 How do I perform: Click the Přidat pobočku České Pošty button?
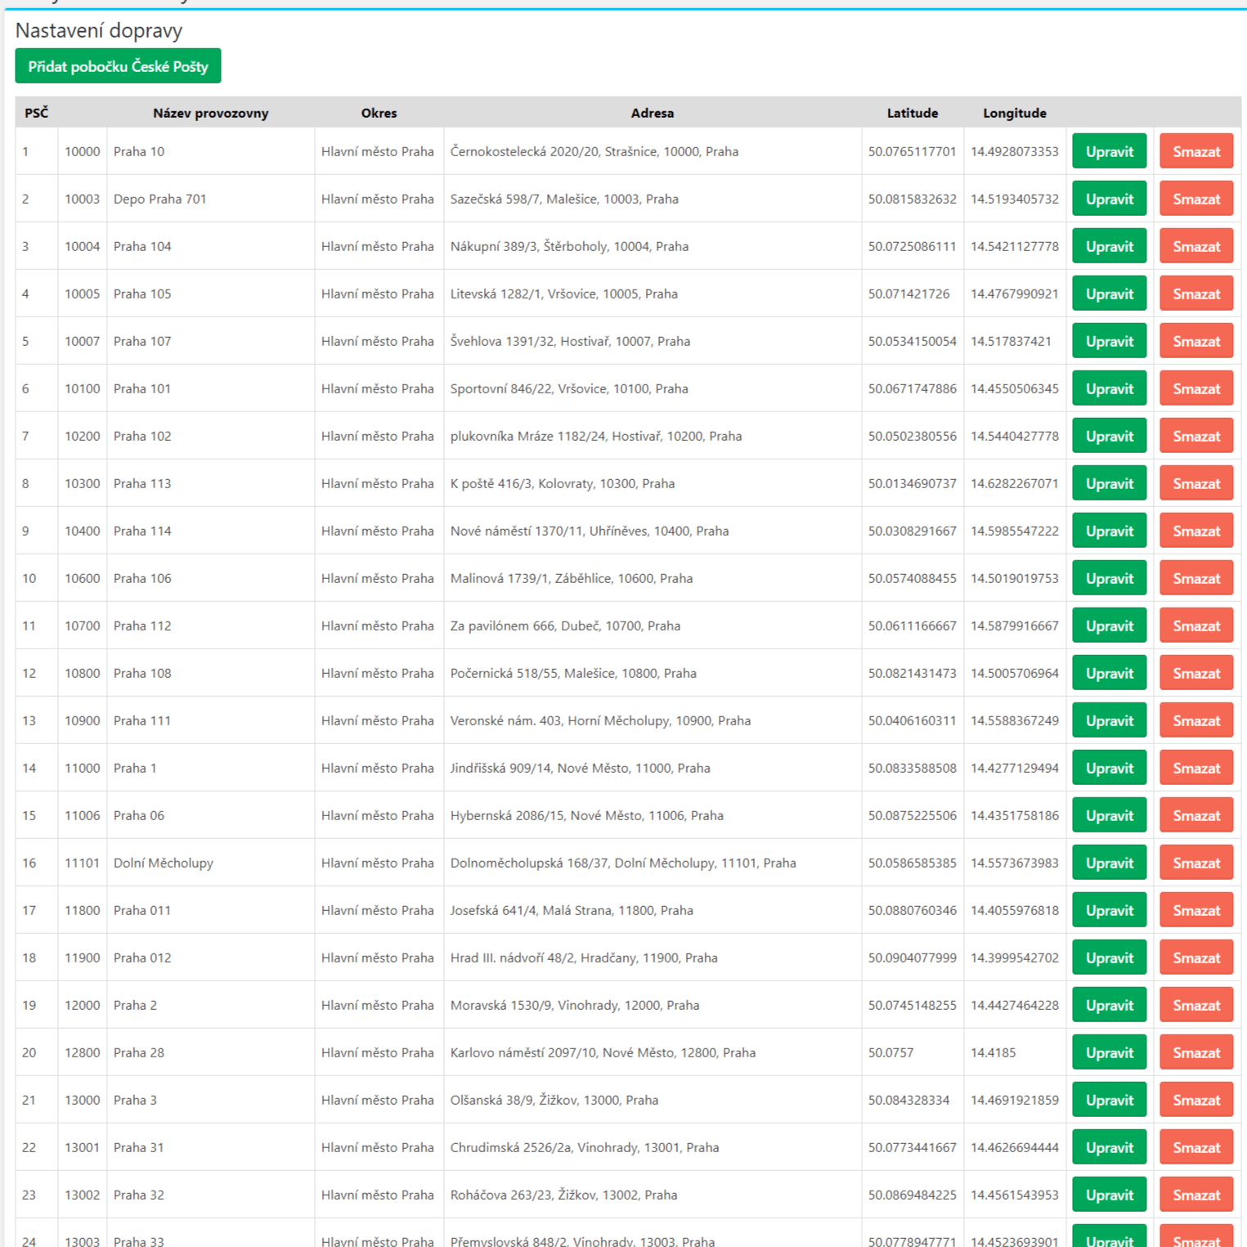tap(118, 66)
